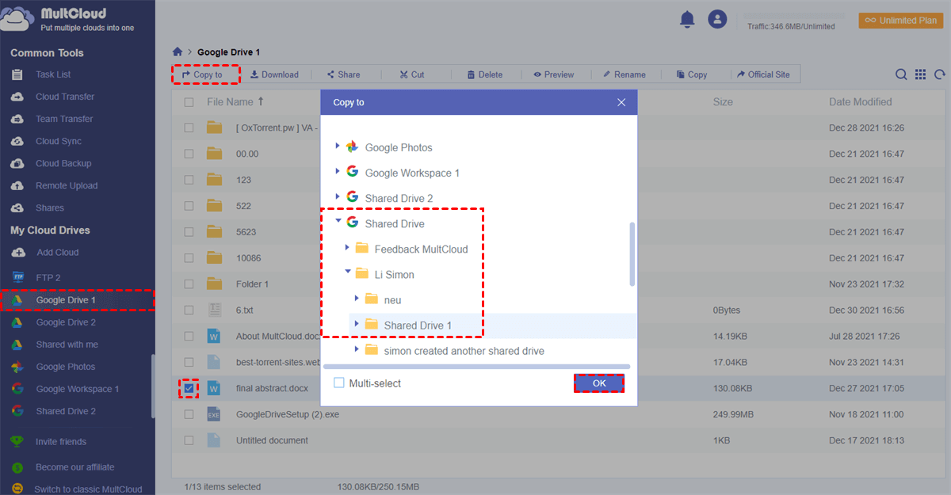This screenshot has width=951, height=495.
Task: Click the Copy toolbar button
Action: (x=692, y=74)
